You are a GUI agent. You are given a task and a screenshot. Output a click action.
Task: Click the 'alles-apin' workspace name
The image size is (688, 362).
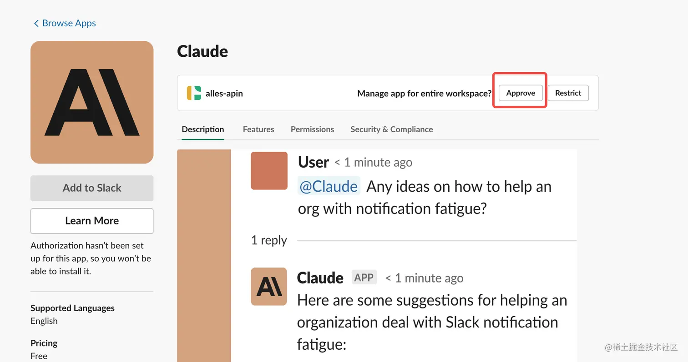point(224,94)
